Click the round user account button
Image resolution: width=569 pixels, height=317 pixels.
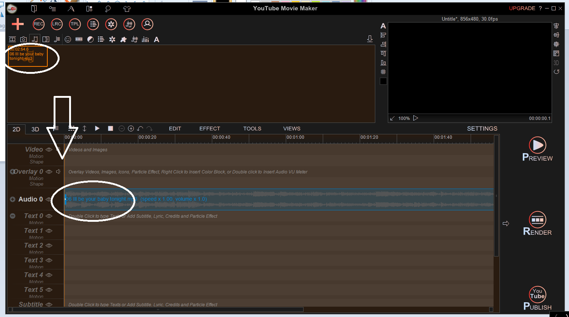[x=147, y=24]
